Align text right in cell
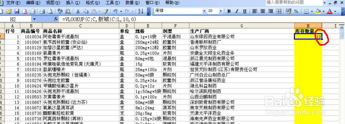345x124 pixels. (270, 11)
